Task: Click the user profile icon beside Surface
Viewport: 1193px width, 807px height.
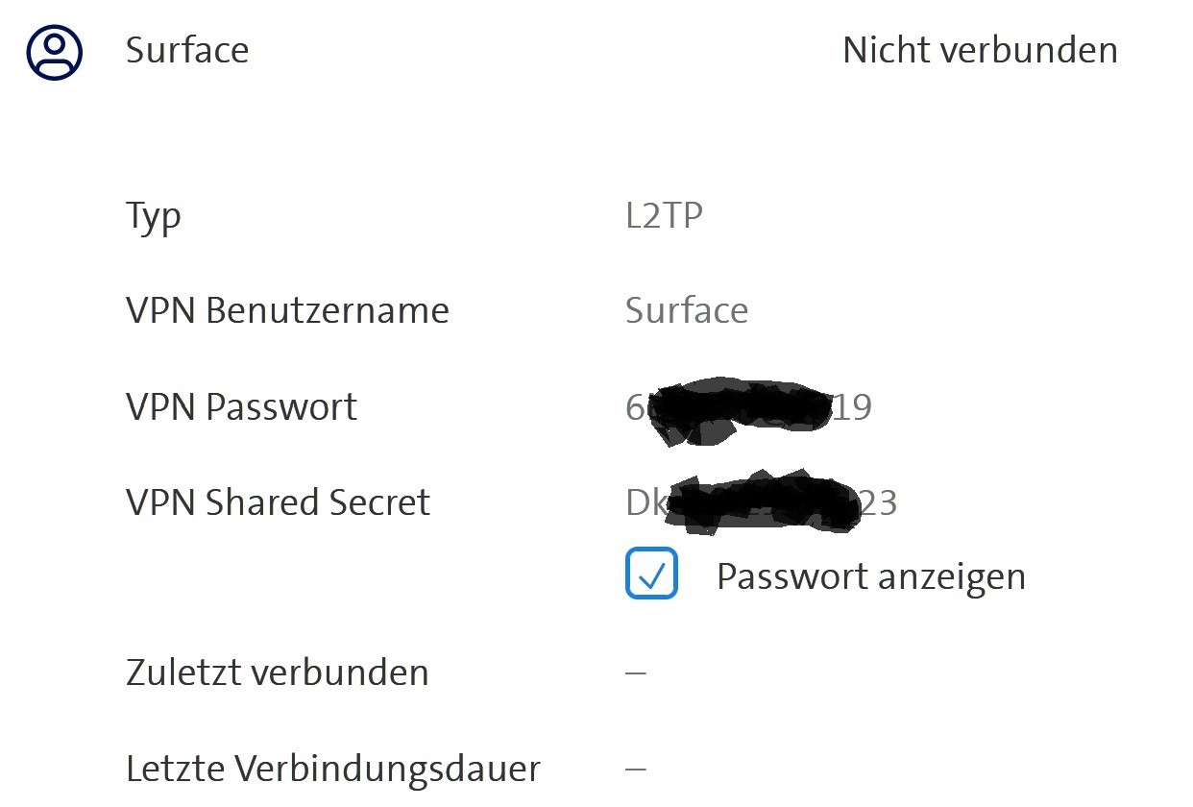Action: (x=55, y=52)
